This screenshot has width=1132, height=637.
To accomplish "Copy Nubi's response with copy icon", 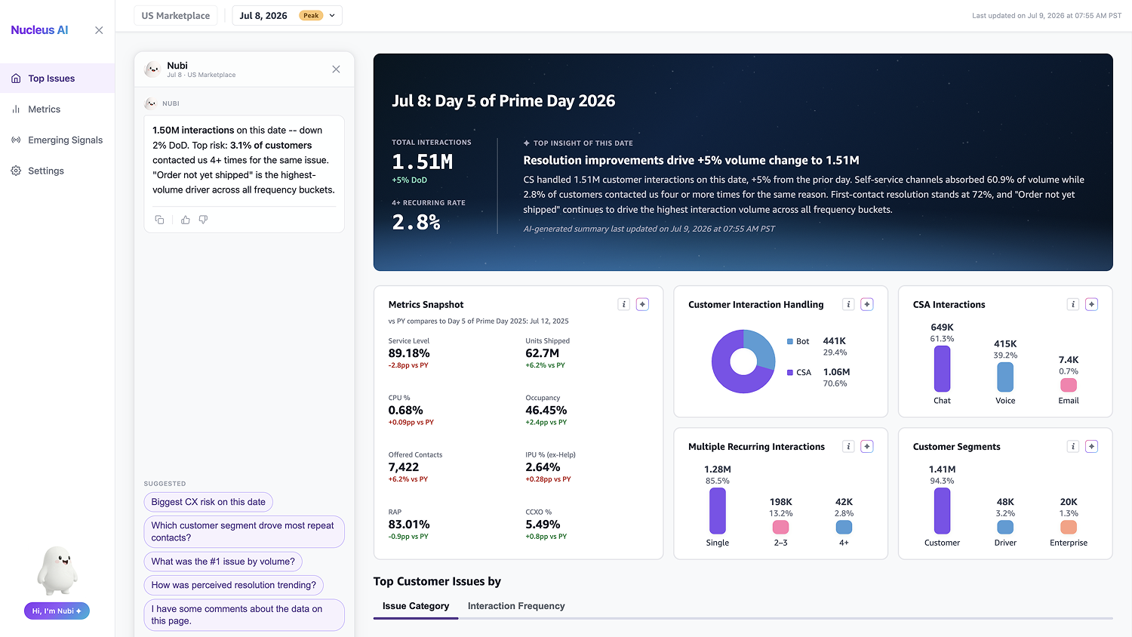I will [159, 220].
